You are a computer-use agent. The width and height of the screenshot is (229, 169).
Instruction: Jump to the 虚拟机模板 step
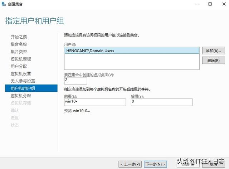coord(21,59)
